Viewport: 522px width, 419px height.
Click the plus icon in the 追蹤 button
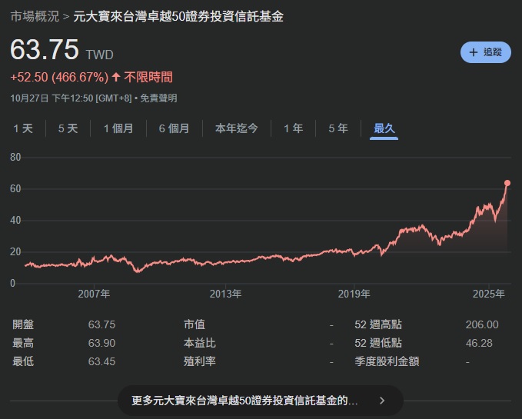point(474,52)
